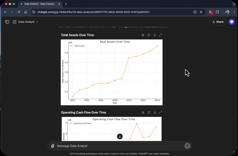Open the Data Analyst model dropdown
Viewport: 238px width, 156px height.
click(28, 22)
